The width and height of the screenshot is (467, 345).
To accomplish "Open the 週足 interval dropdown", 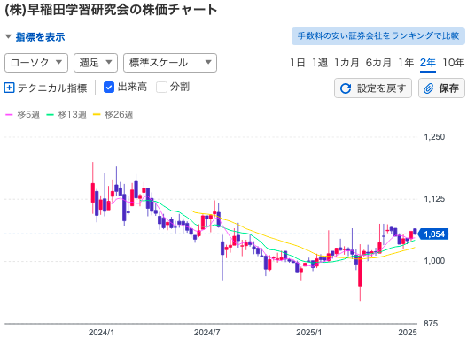I will 96,63.
